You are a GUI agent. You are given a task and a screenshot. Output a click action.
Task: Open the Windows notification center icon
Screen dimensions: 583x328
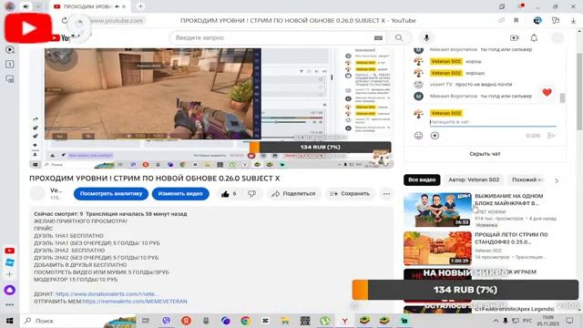(x=569, y=321)
